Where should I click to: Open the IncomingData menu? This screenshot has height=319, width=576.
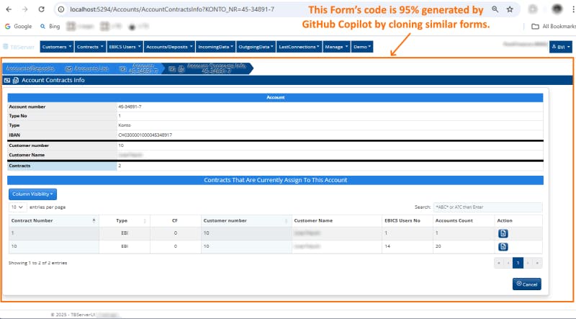click(x=216, y=47)
